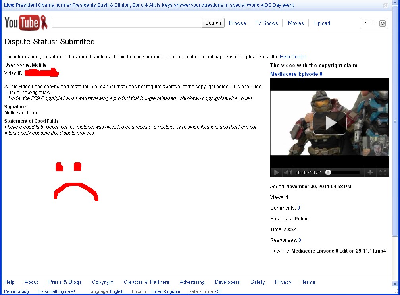Open the Comments count 0 link

point(298,208)
